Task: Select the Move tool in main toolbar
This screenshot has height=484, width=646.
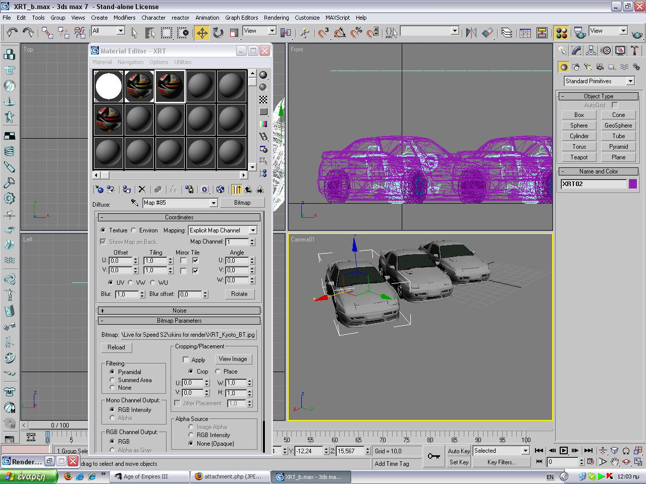Action: (x=202, y=33)
